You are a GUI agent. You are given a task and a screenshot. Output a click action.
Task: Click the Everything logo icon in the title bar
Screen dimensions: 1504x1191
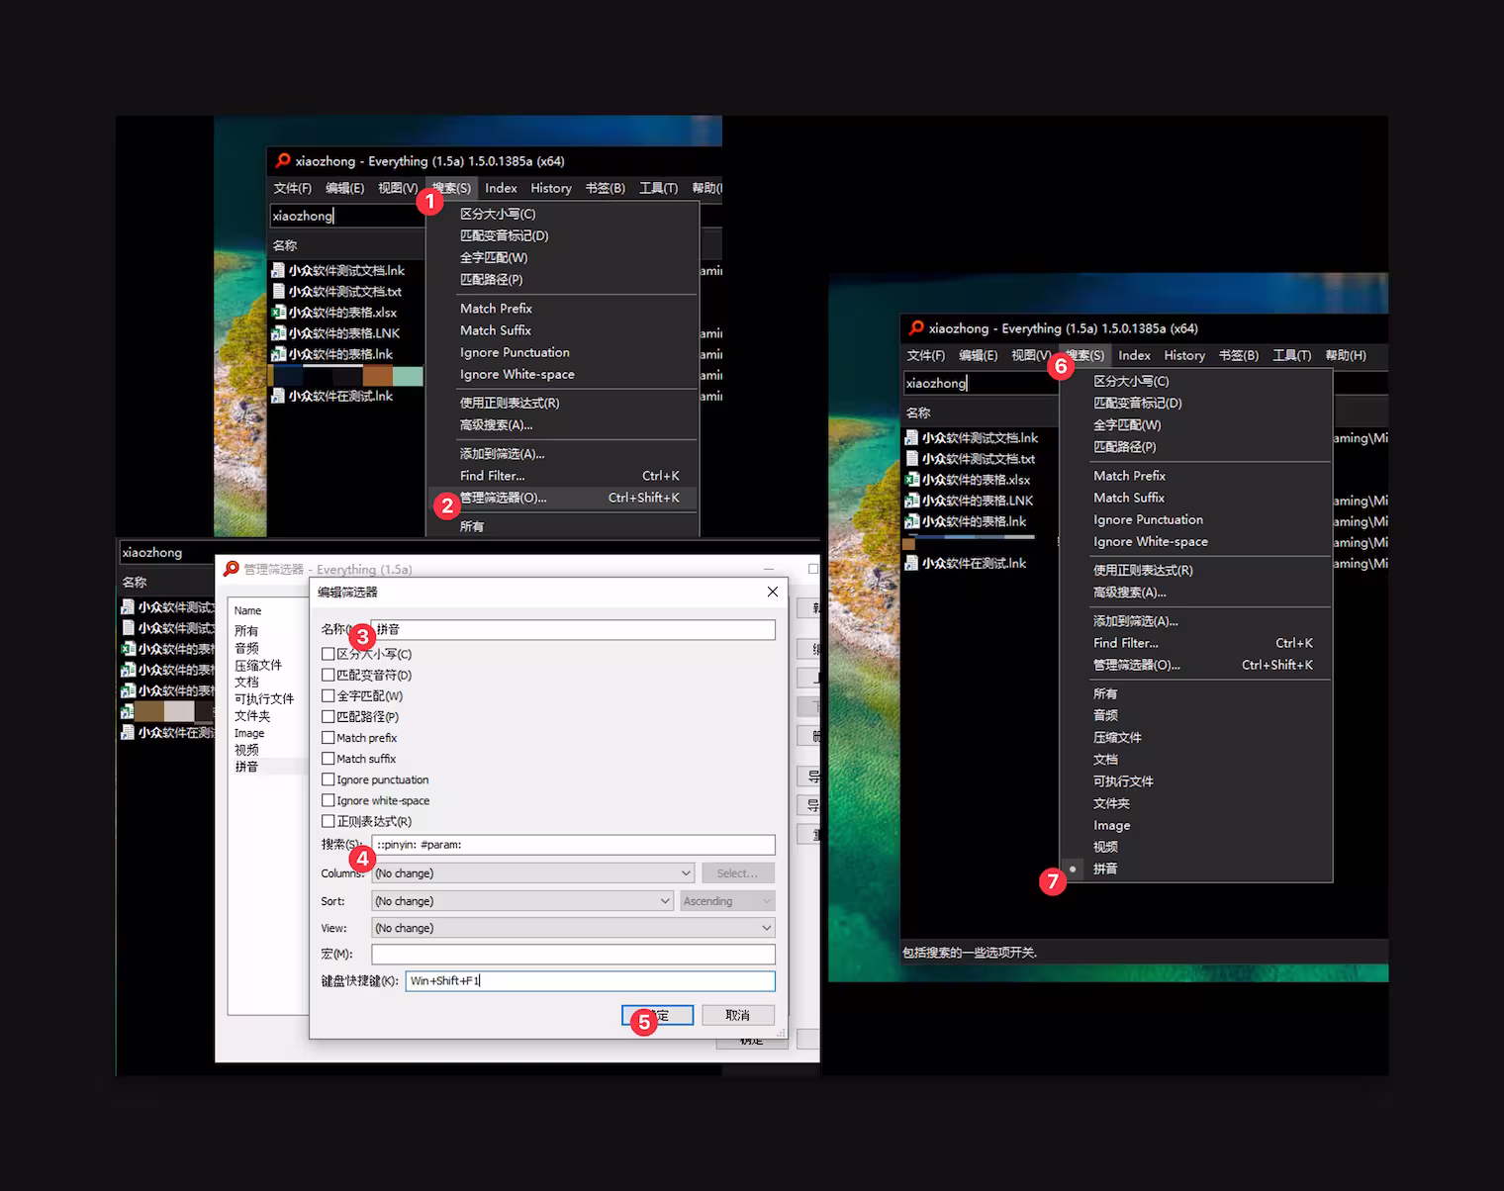click(282, 160)
